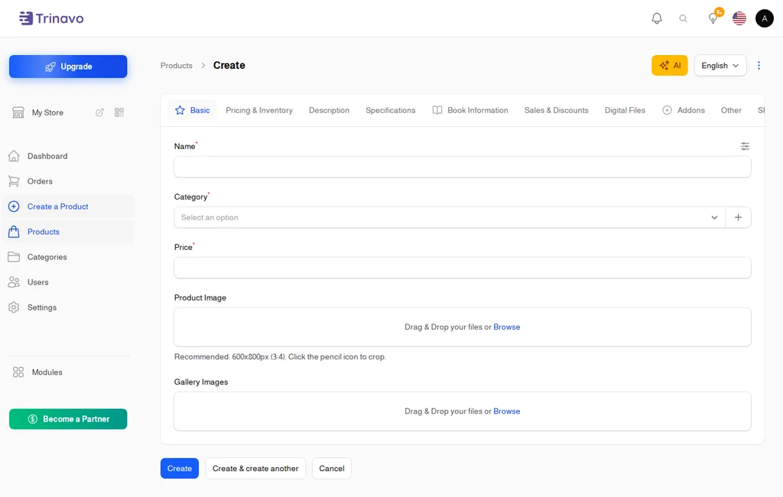
Task: Click Create & create another button
Action: [x=255, y=469]
